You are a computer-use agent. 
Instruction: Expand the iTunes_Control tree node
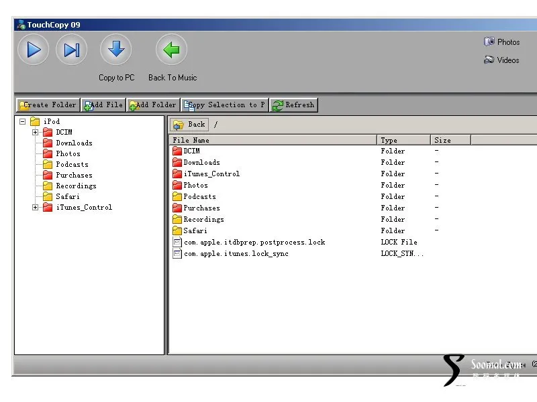click(x=36, y=208)
